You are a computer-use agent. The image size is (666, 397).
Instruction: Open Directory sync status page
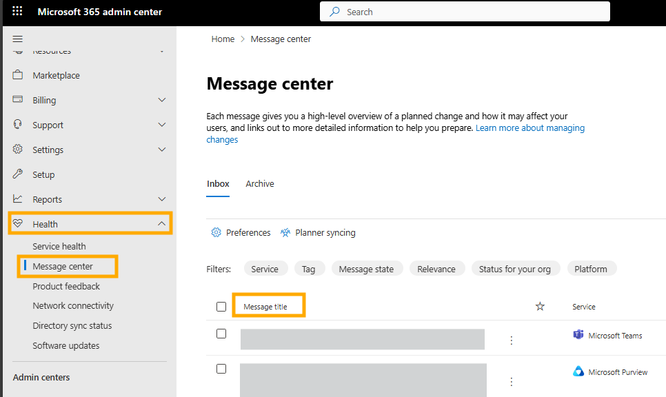pos(72,326)
